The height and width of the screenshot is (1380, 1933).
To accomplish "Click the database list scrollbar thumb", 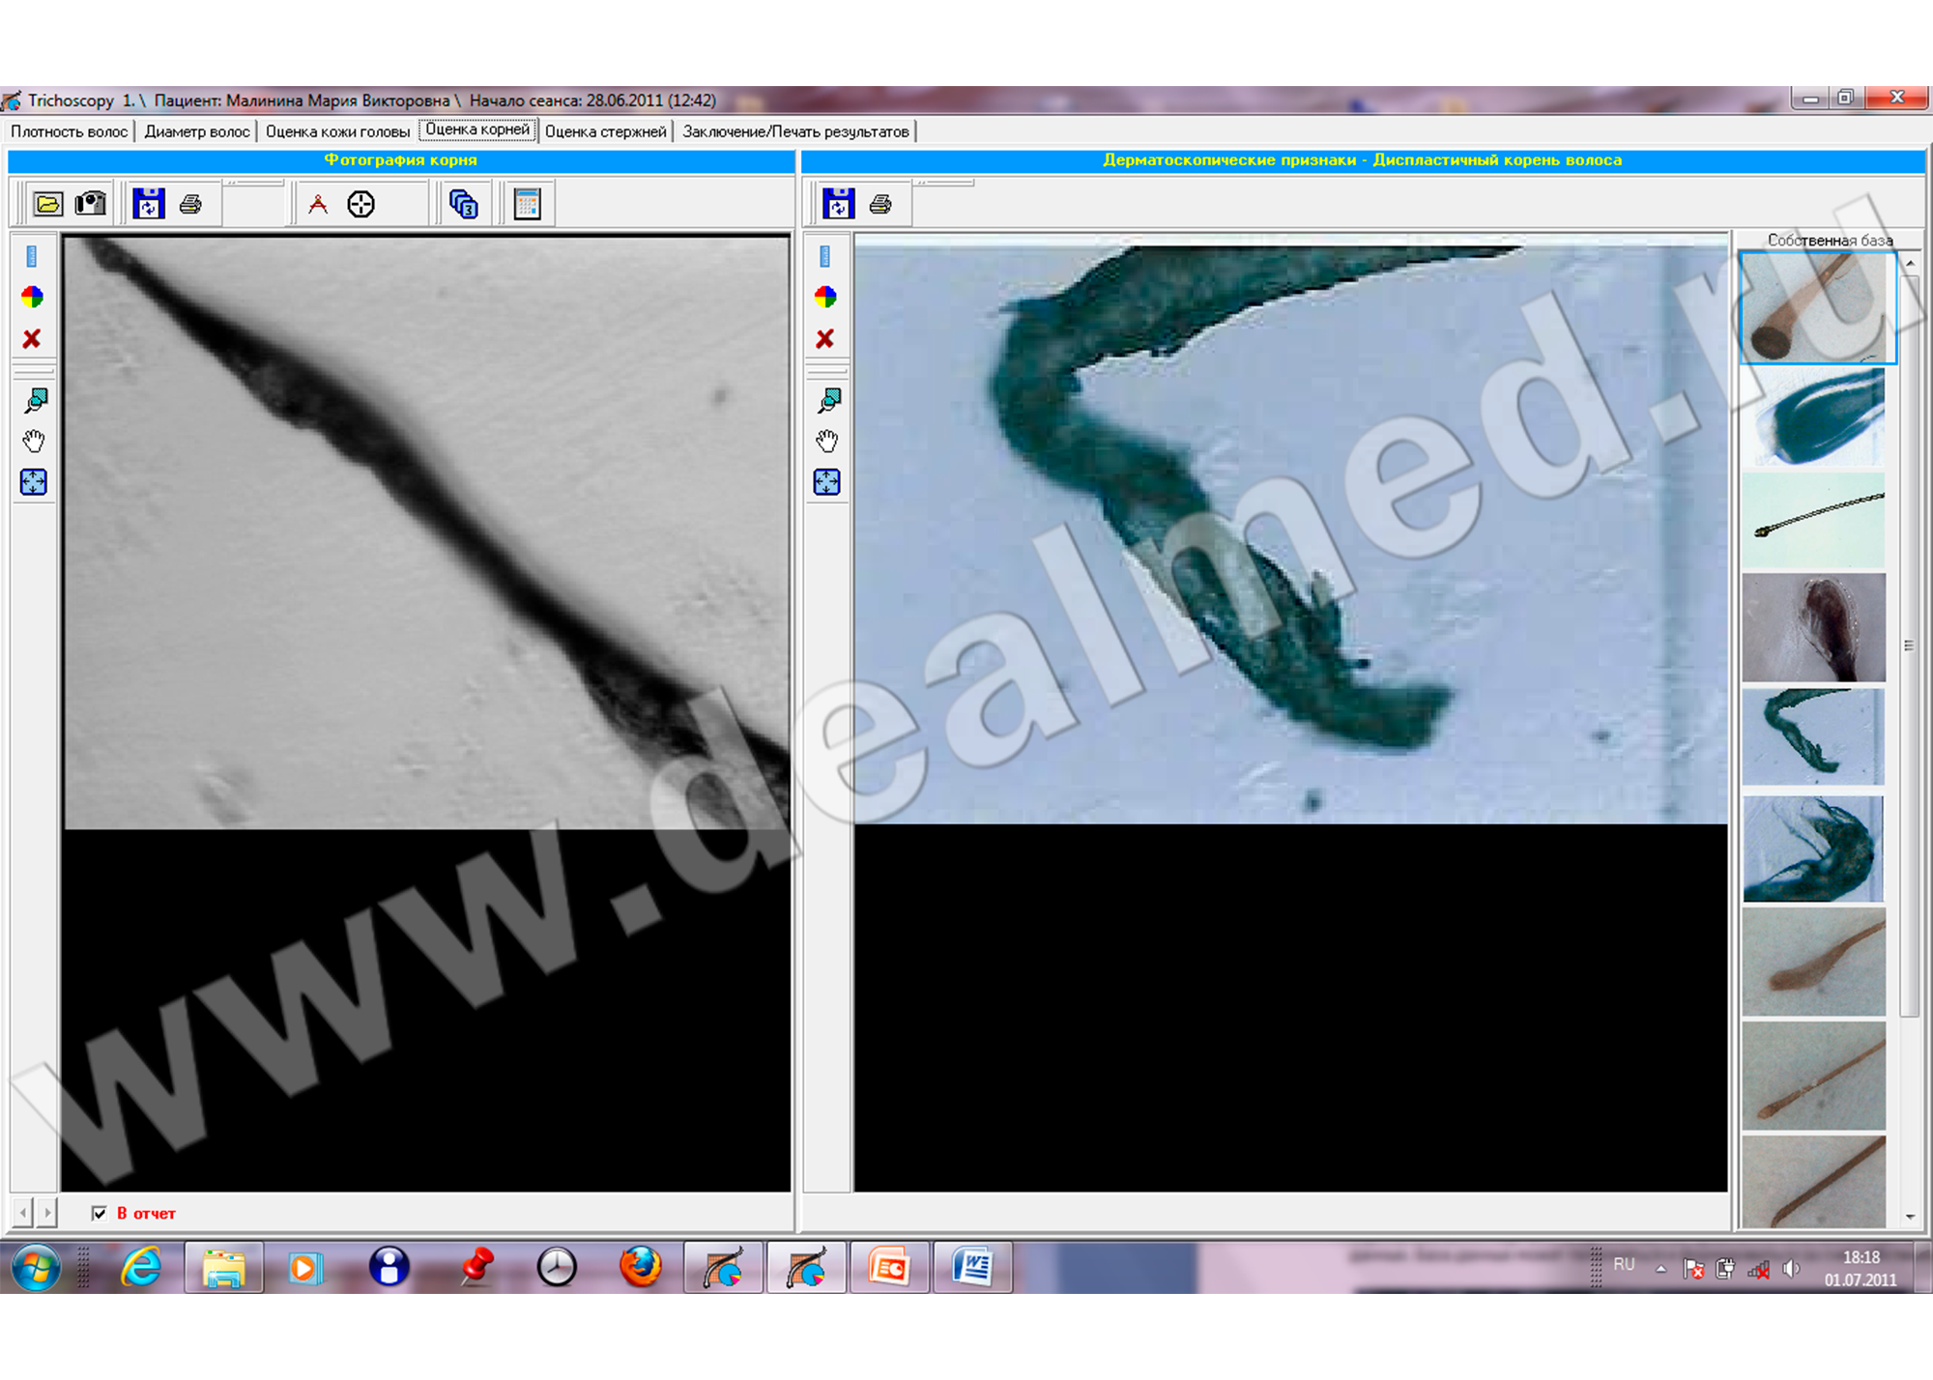I will click(x=1909, y=646).
